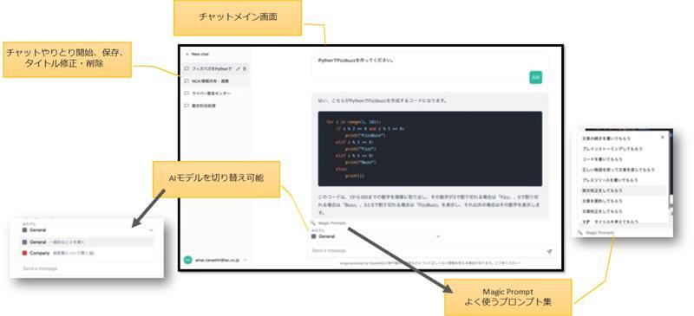Screen dimensions: 694x316
Task: Click the Magic Prompts label in right inset
Action: click(x=599, y=233)
